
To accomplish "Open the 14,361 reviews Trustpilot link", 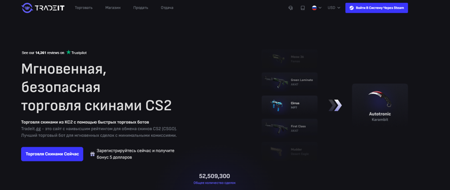I will point(43,53).
